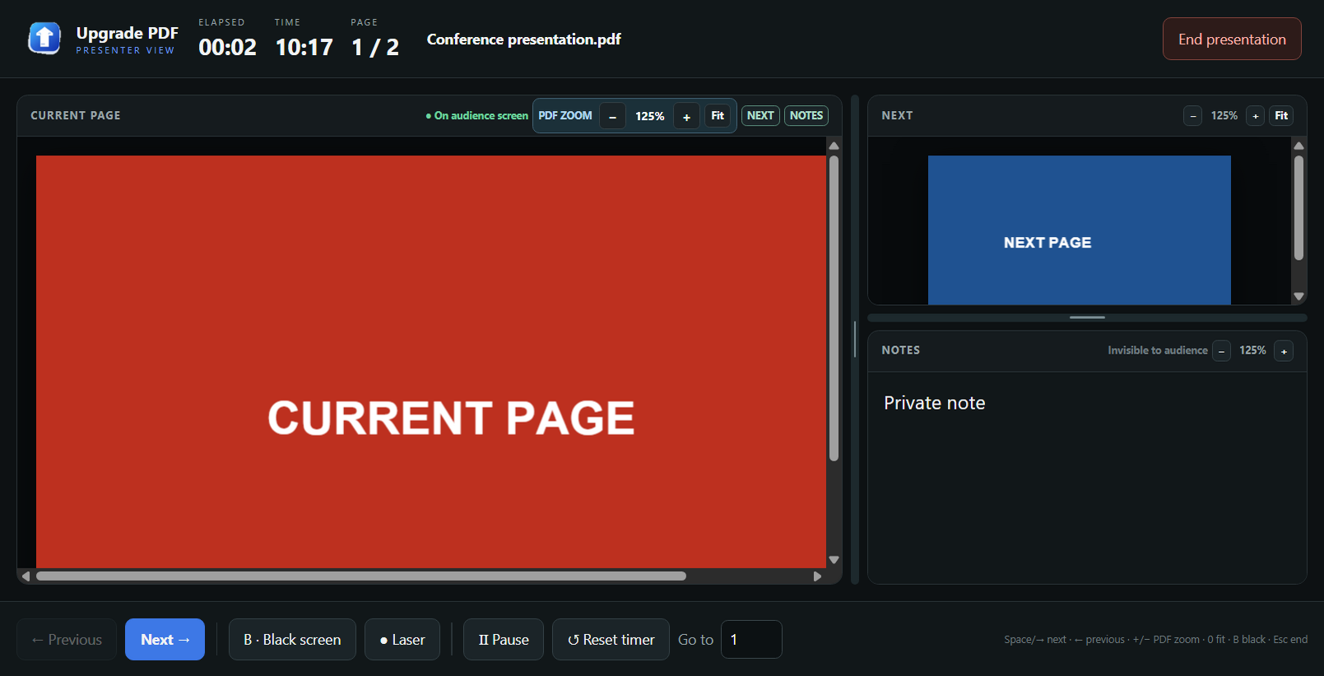Click the clock time 10:17
1324x676 pixels.
point(304,48)
